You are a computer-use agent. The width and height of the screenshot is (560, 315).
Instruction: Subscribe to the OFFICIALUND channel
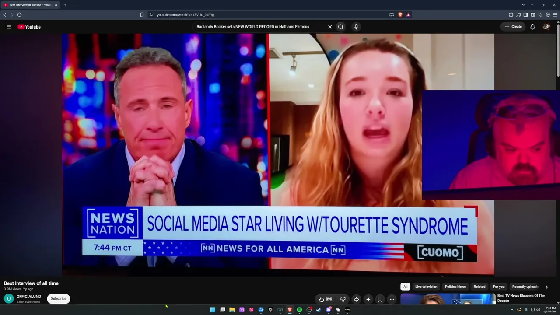(59, 299)
